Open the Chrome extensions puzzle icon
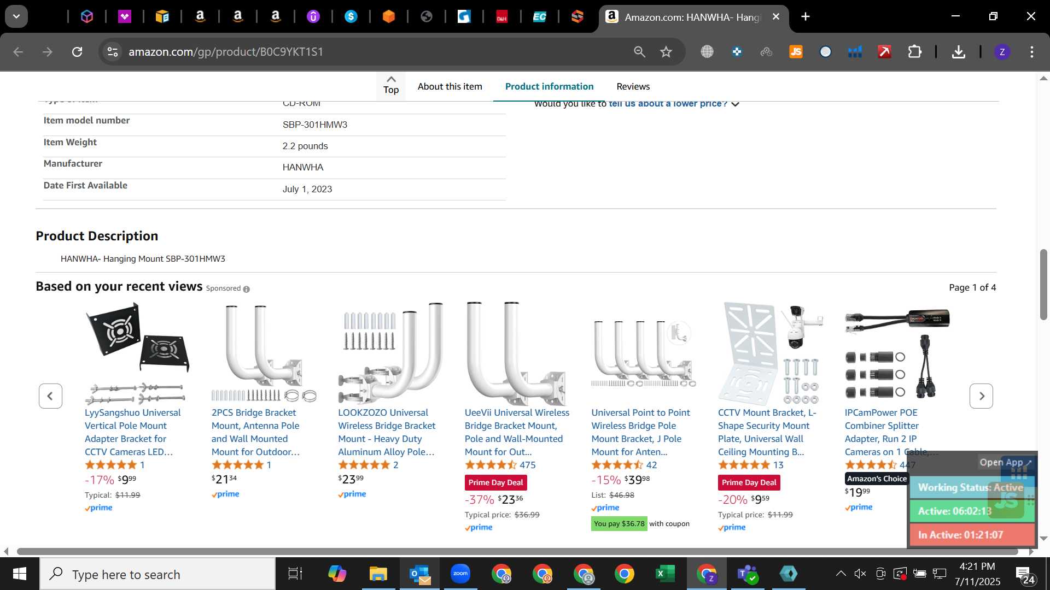 [914, 52]
